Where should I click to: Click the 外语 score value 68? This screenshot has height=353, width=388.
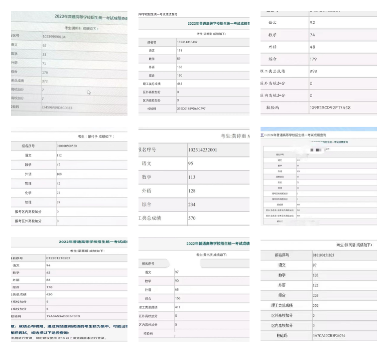point(177,289)
